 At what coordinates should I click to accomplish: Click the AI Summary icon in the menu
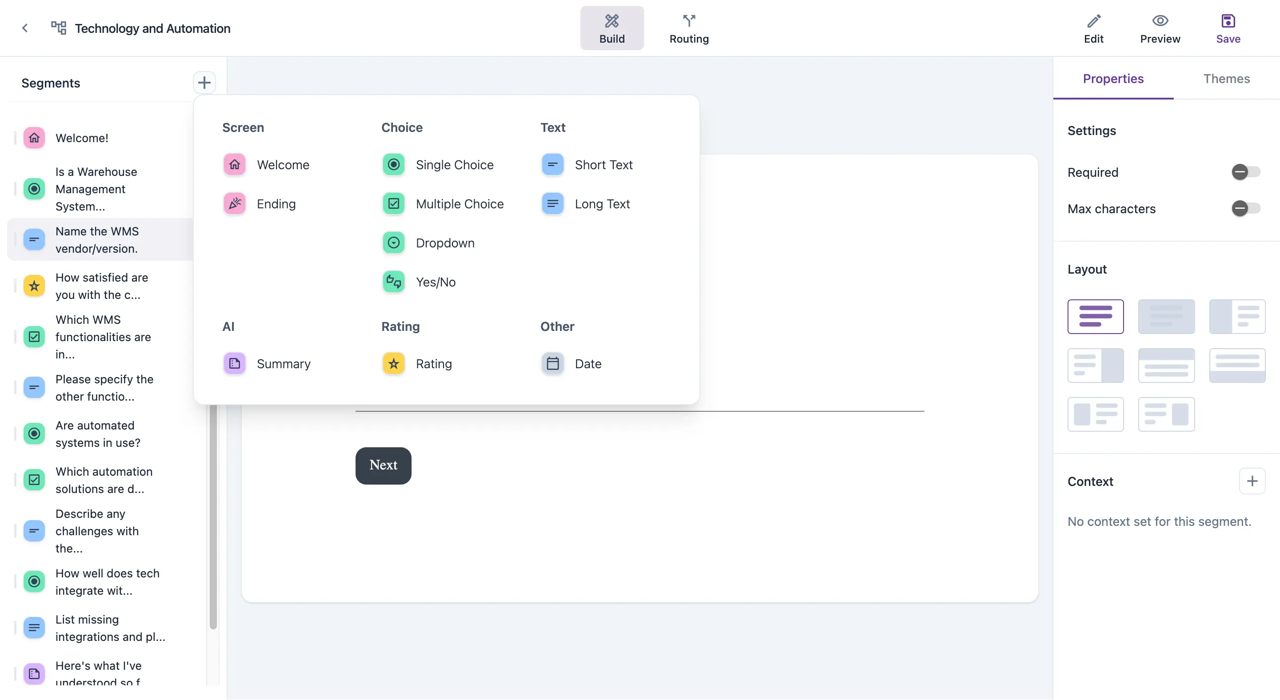235,364
